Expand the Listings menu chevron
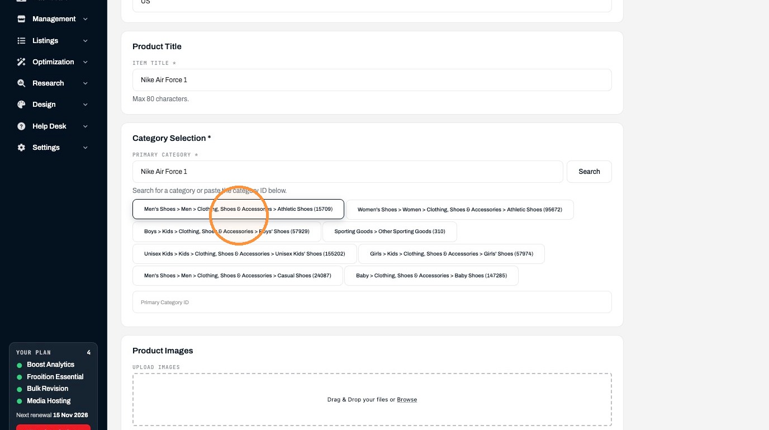 click(x=86, y=41)
